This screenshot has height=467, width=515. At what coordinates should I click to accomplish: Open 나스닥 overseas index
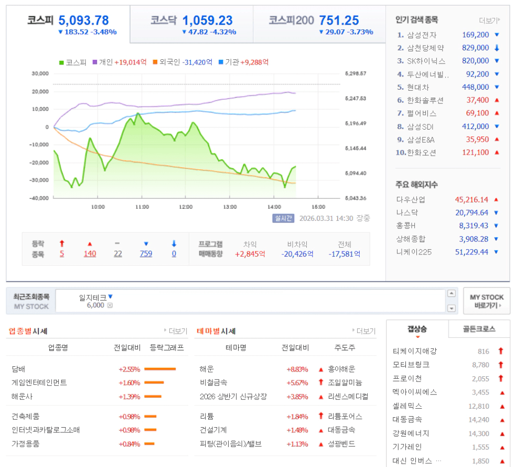pyautogui.click(x=407, y=213)
